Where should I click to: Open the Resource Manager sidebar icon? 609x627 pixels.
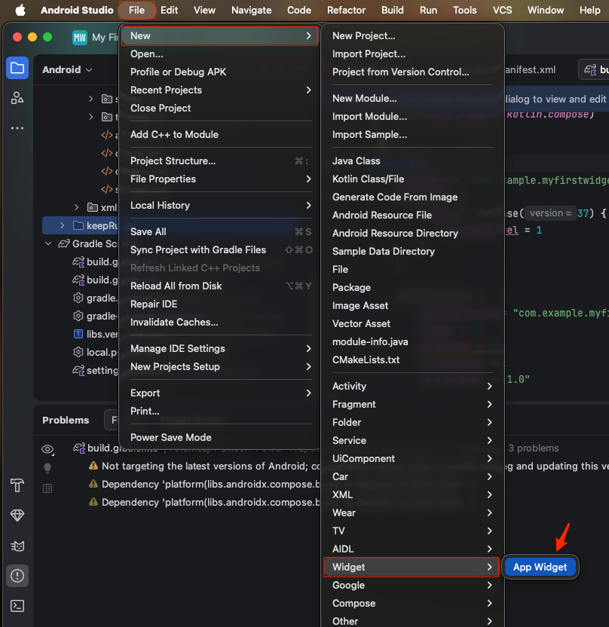coord(17,98)
